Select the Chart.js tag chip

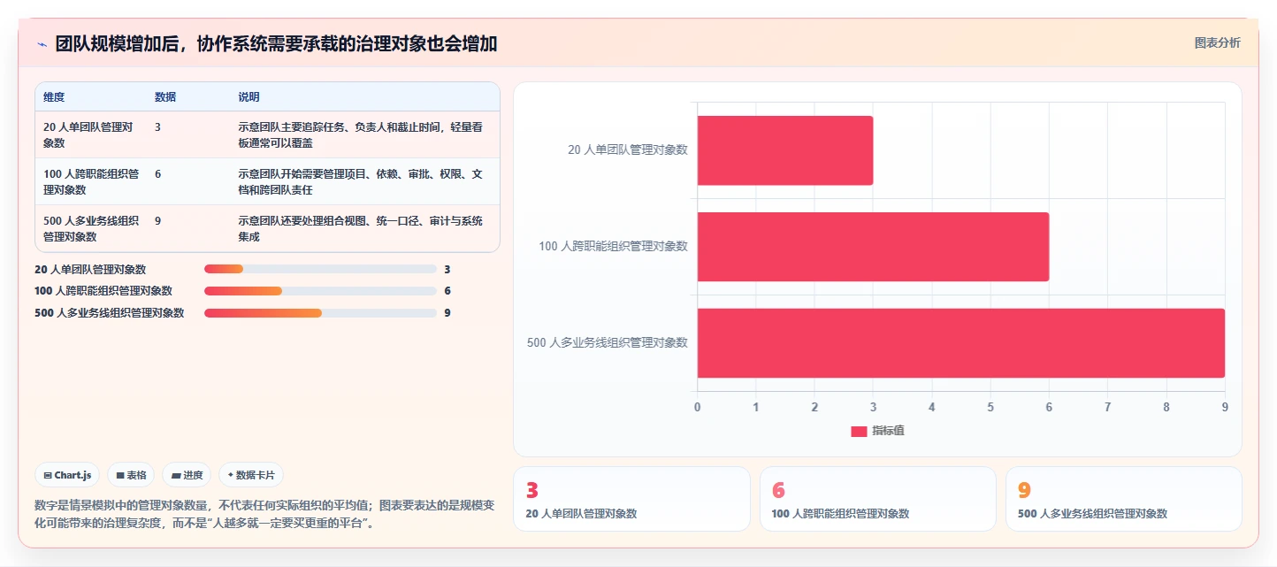(x=67, y=475)
